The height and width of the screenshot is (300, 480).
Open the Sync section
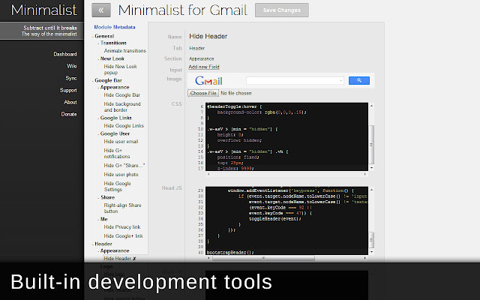coord(70,78)
